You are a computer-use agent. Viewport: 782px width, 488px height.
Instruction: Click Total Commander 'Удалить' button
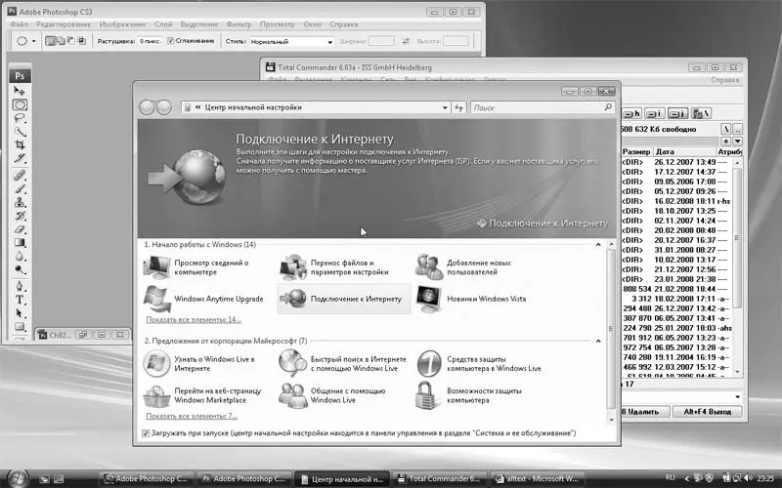click(645, 412)
